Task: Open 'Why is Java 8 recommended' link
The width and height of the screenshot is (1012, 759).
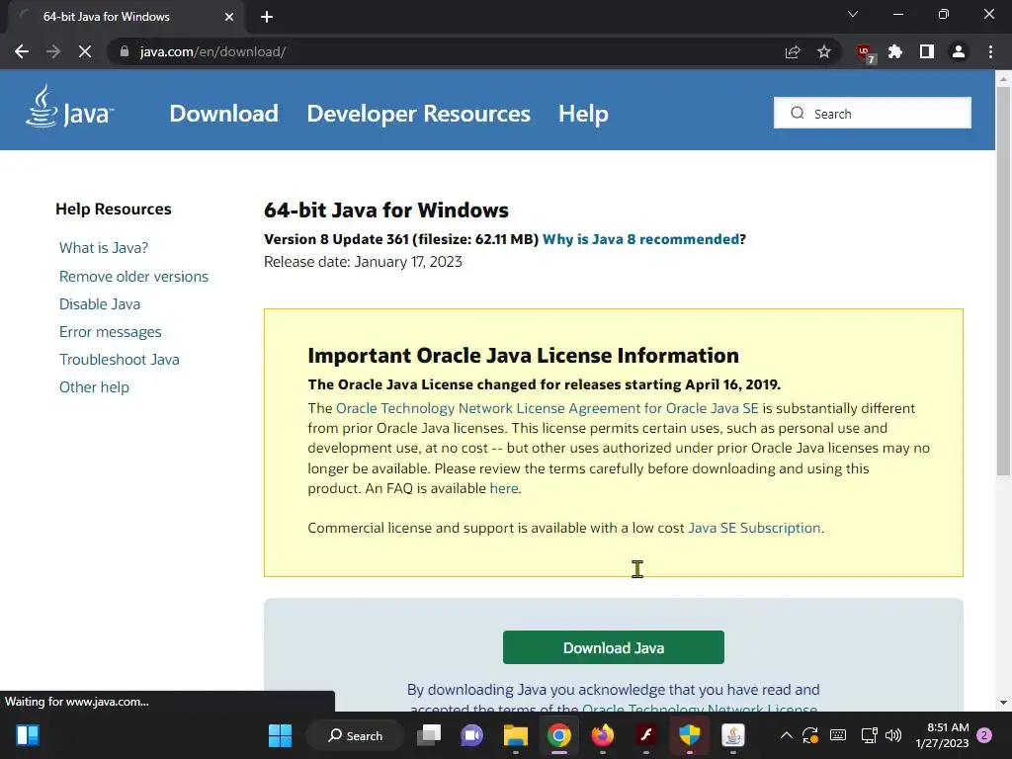Action: point(640,239)
